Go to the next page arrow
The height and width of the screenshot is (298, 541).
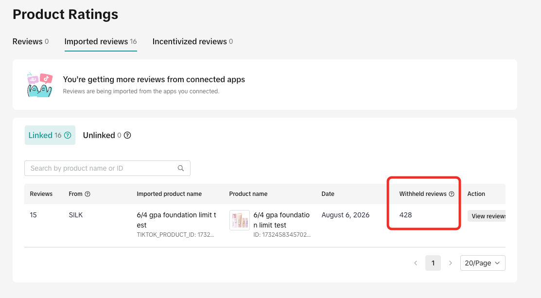coord(450,263)
